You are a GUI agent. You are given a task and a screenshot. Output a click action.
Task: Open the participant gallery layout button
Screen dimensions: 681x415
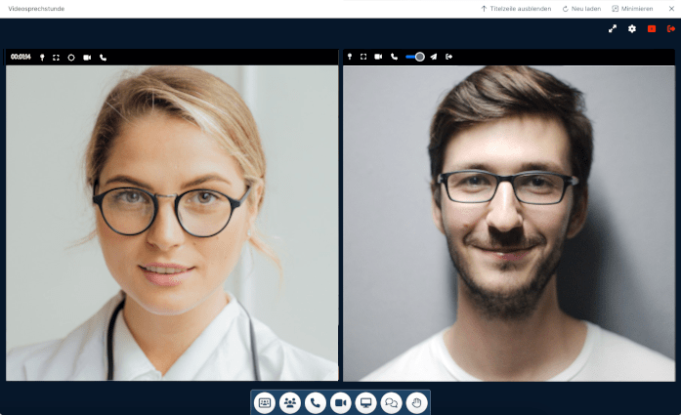pyautogui.click(x=265, y=403)
